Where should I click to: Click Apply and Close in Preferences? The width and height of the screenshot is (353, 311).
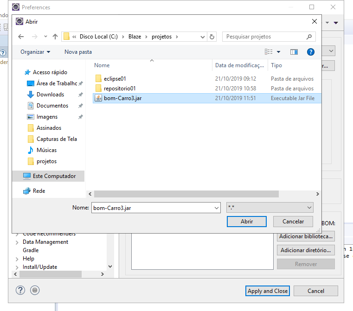click(268, 291)
